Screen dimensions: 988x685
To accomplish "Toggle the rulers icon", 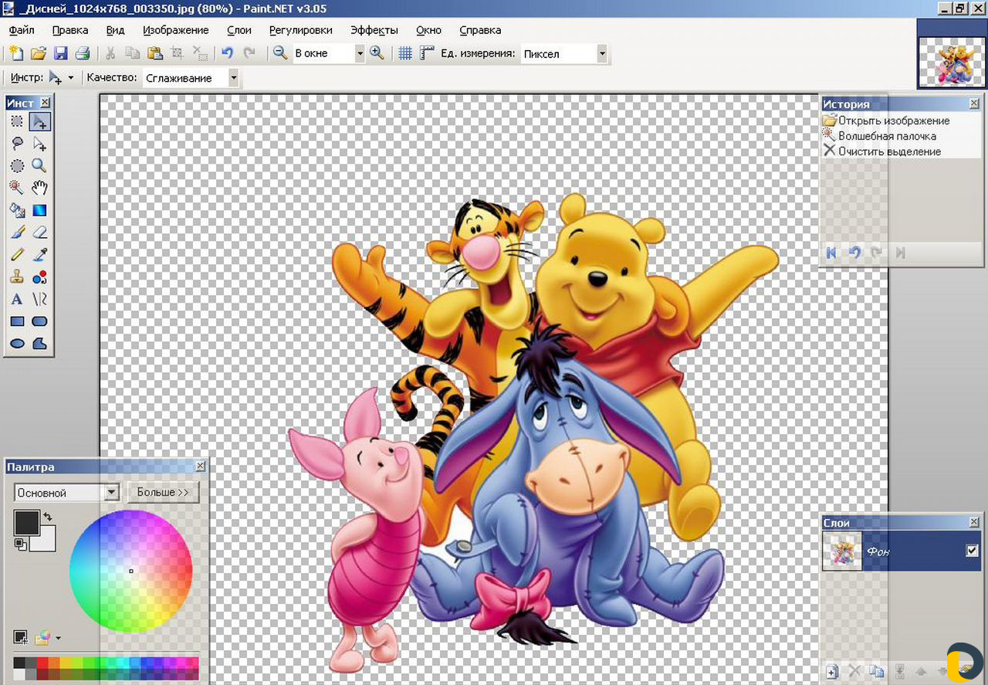I will [427, 53].
